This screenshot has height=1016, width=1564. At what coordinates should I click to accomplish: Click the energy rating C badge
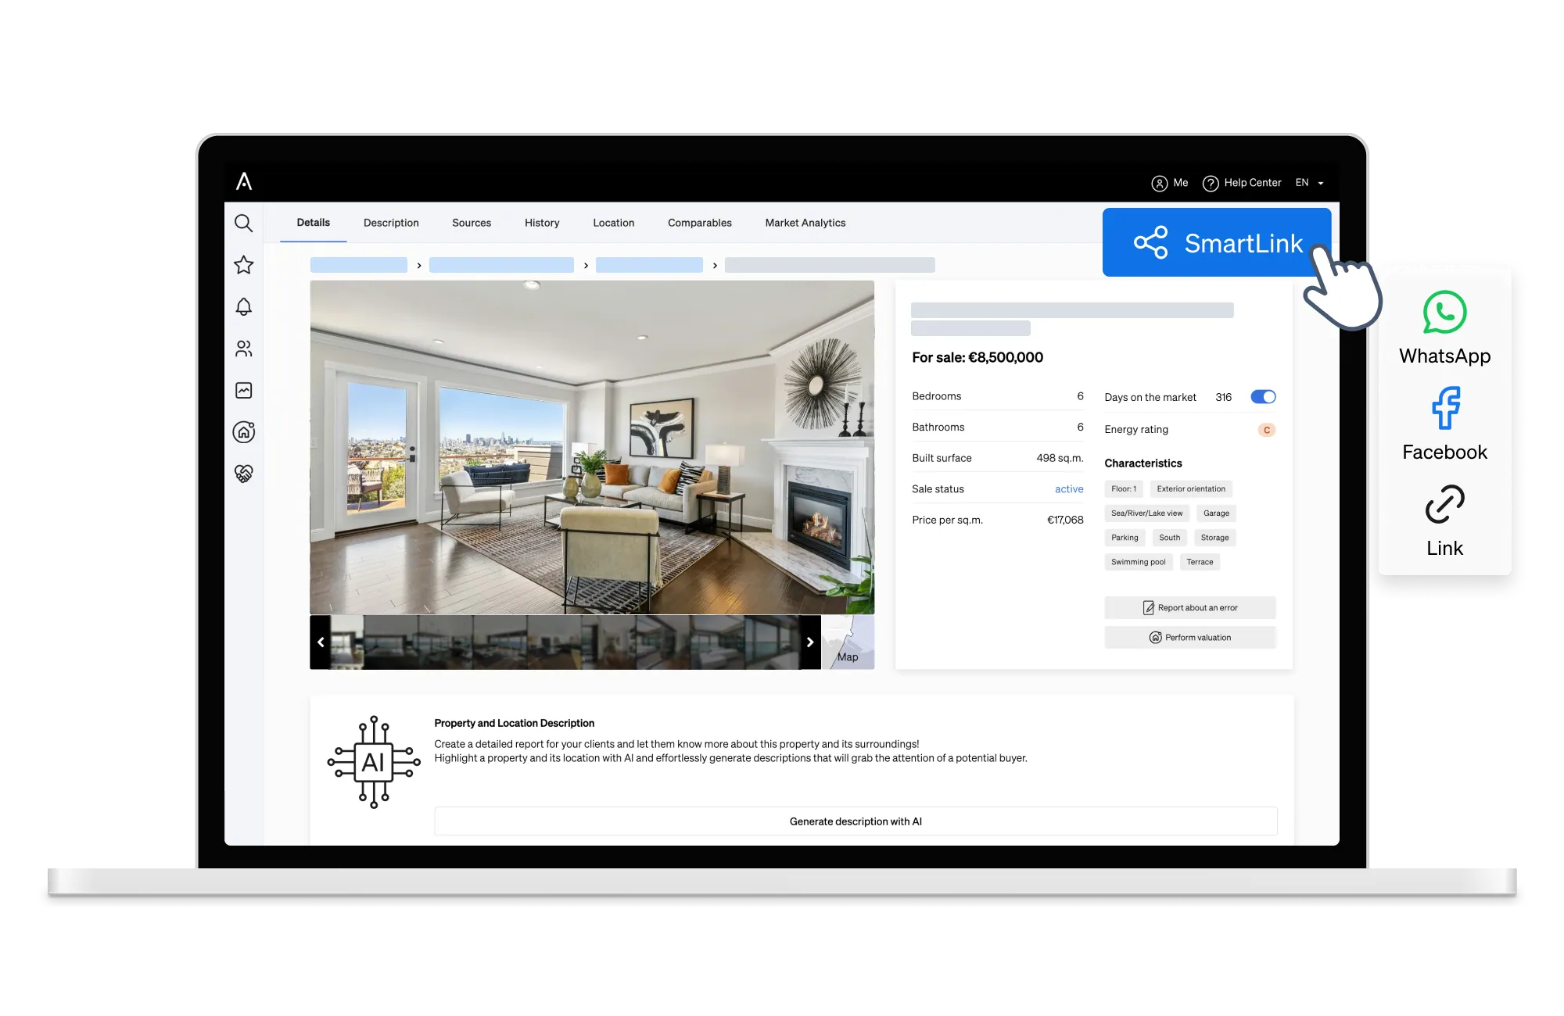click(x=1266, y=430)
